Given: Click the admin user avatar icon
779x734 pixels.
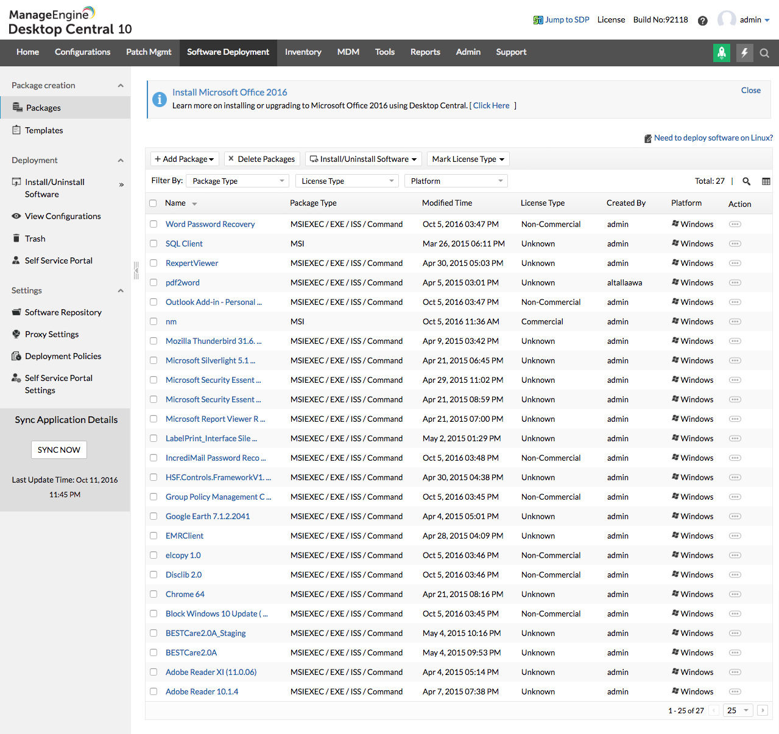Looking at the screenshot, I should coord(726,19).
